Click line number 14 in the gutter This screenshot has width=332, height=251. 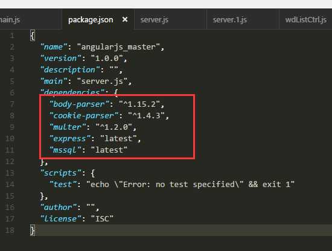[x=10, y=185]
